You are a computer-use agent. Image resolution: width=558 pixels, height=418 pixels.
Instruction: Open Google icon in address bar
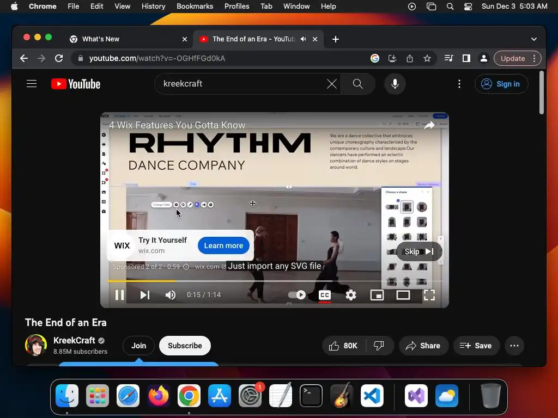tap(375, 58)
